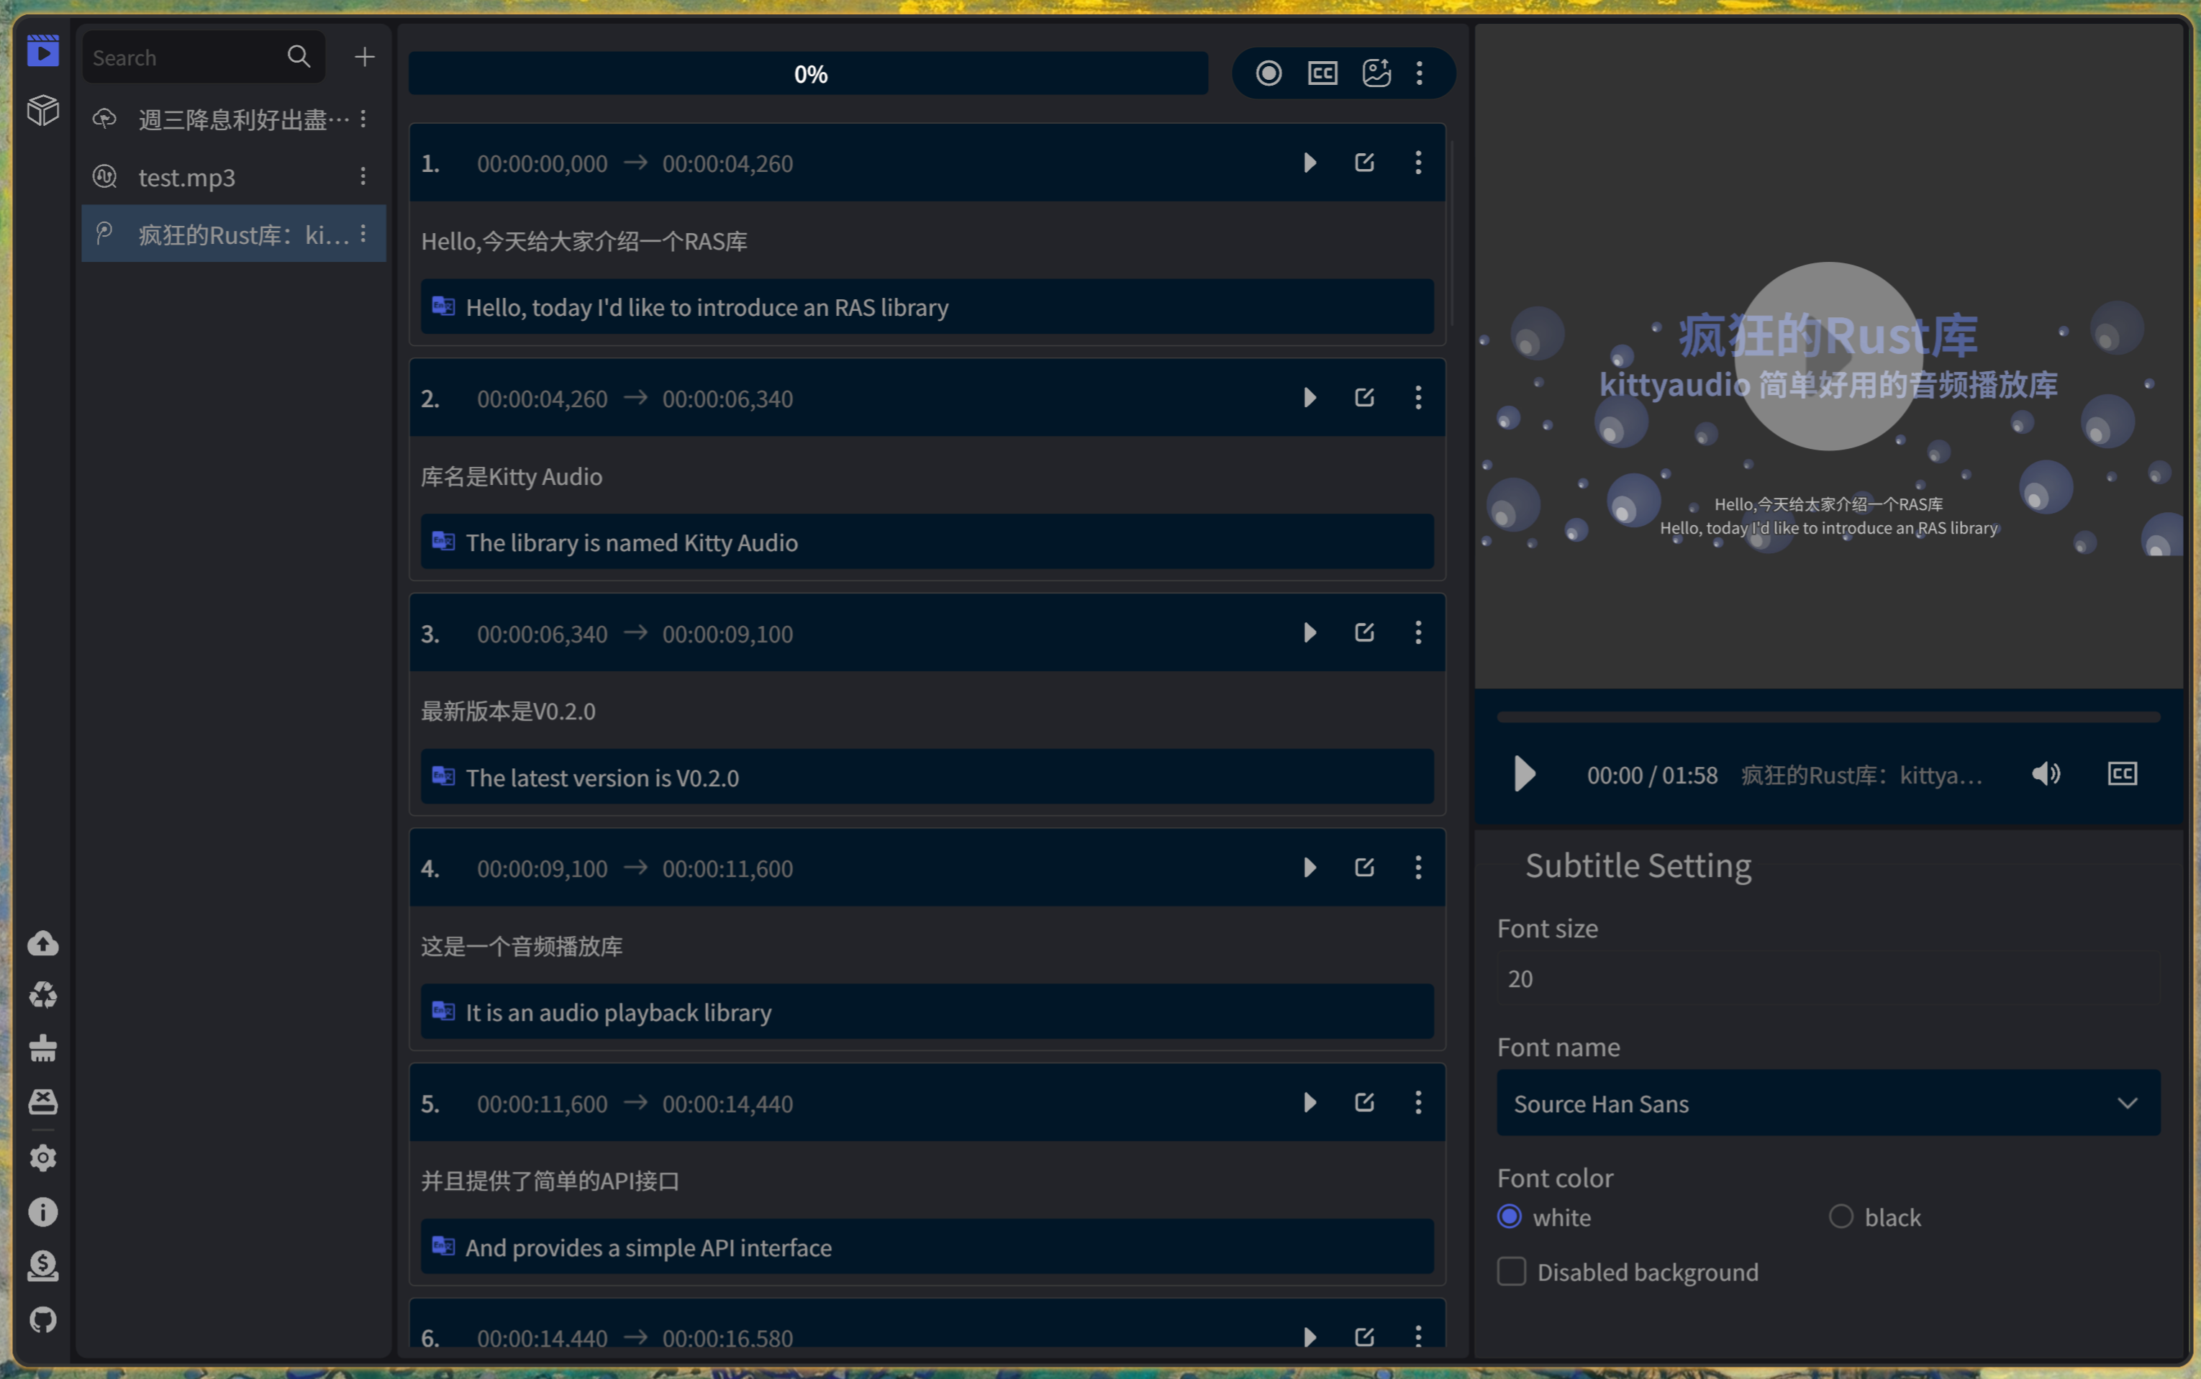The image size is (2201, 1379).
Task: Open the three-dot menu for subtitle 3
Action: pos(1417,633)
